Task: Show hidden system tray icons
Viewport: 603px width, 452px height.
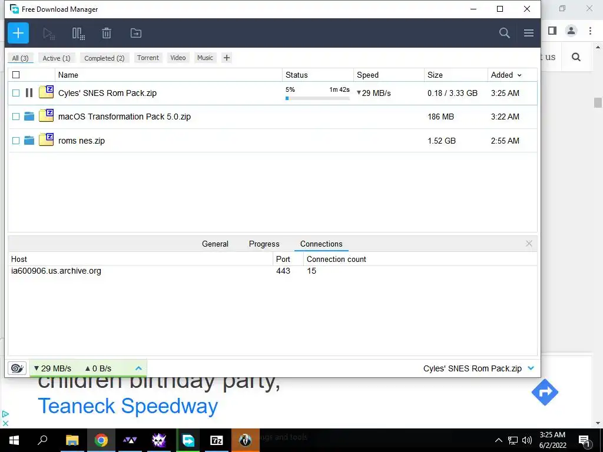Action: 498,440
